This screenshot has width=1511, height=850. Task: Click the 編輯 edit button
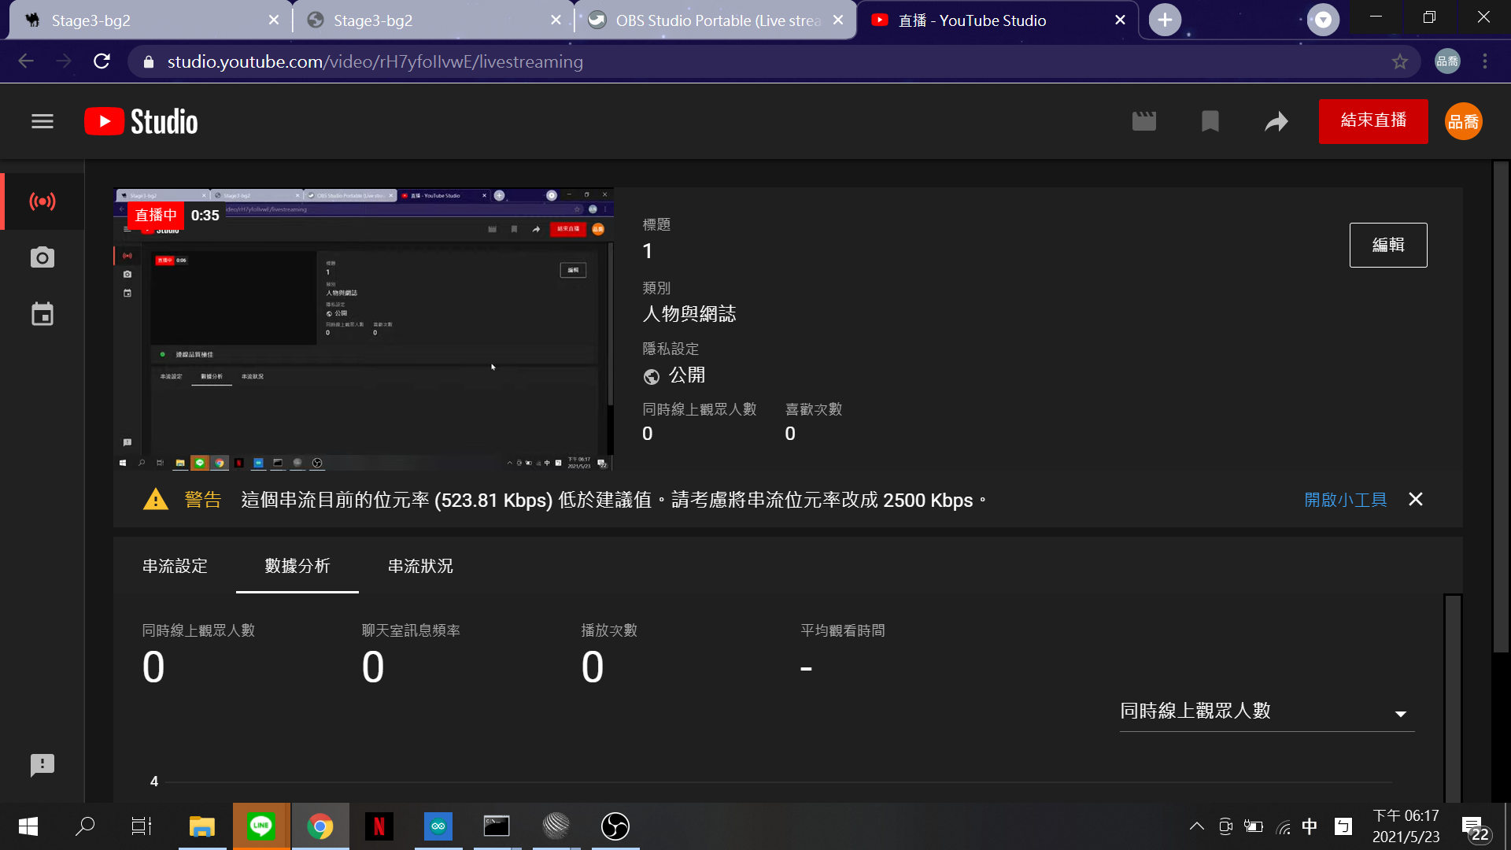click(1388, 245)
